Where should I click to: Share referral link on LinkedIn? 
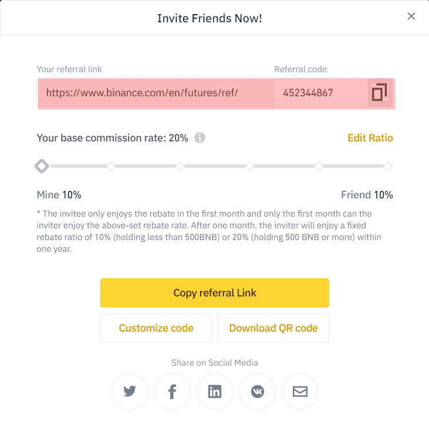(x=215, y=392)
